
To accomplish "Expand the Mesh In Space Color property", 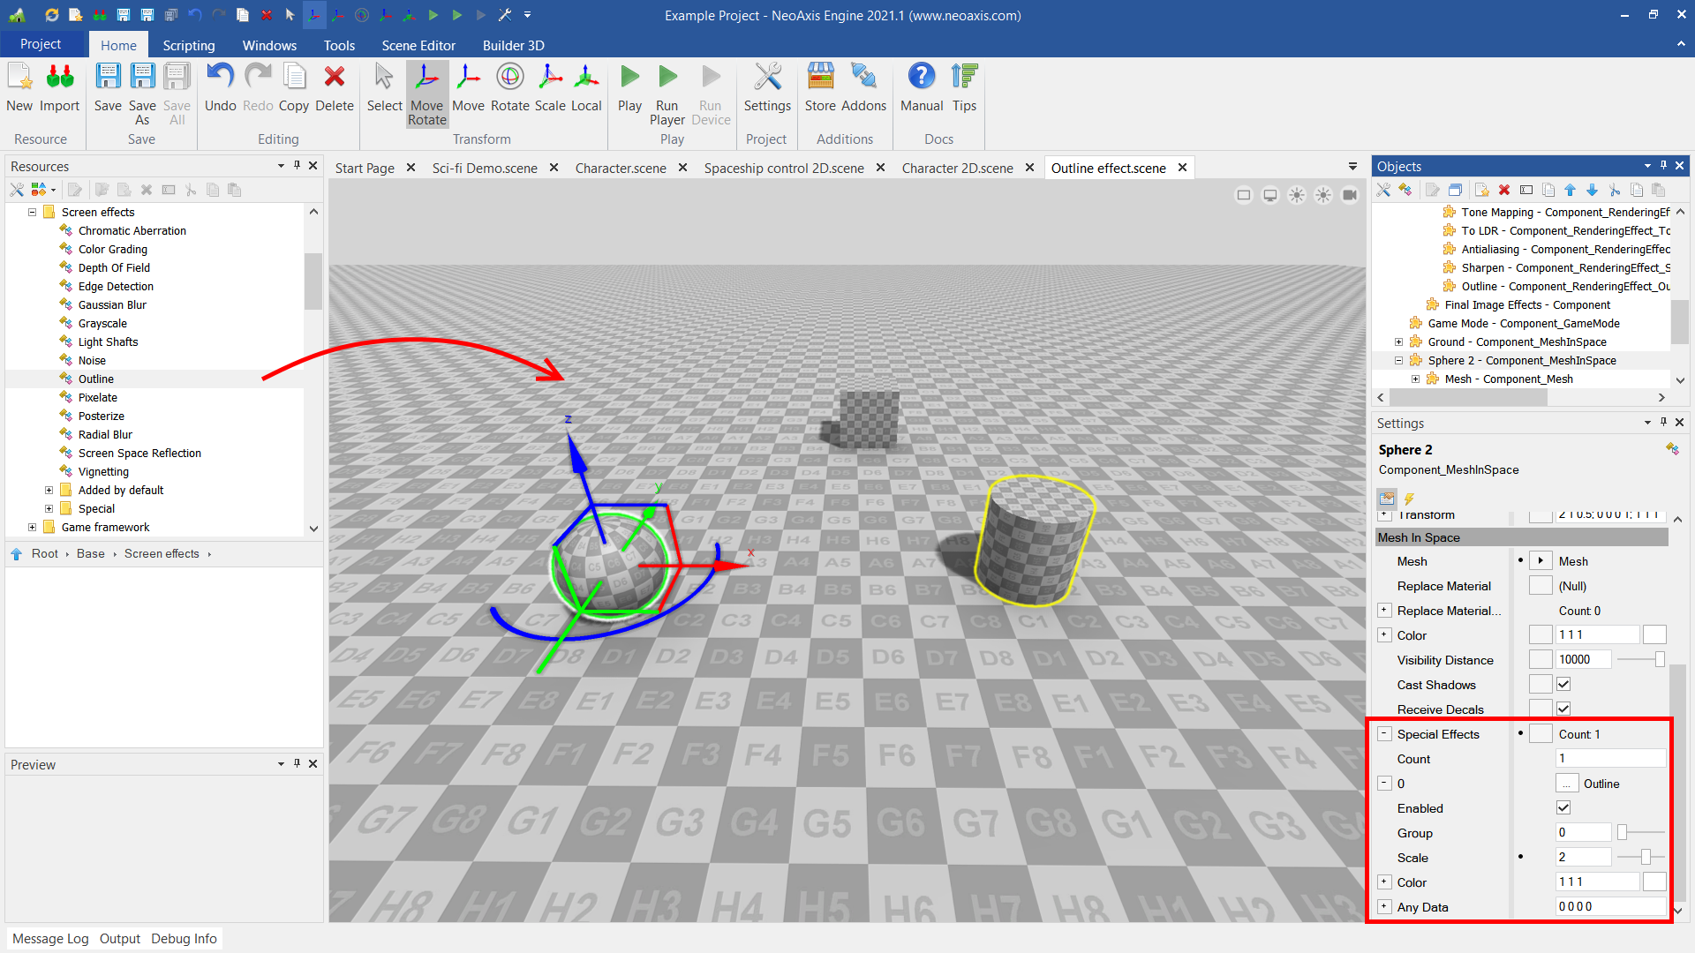I will click(1384, 634).
